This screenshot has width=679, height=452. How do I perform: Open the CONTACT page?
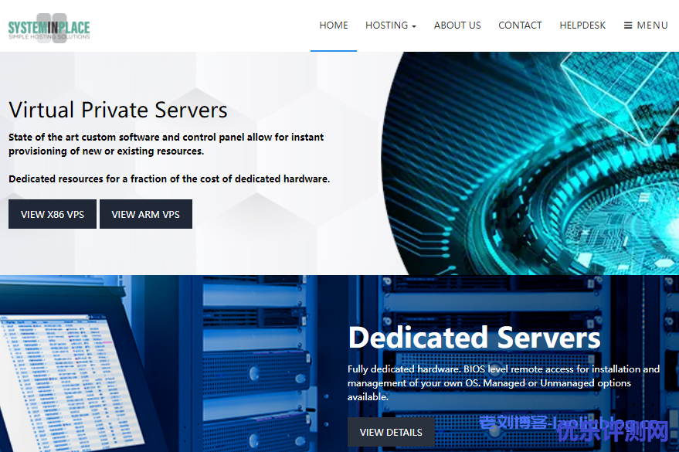click(x=520, y=25)
